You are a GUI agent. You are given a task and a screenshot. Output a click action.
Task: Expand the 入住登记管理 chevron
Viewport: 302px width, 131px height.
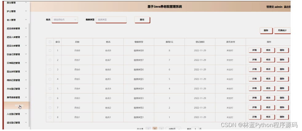tap(26, 114)
